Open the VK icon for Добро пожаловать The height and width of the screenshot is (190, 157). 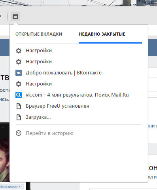(19, 73)
